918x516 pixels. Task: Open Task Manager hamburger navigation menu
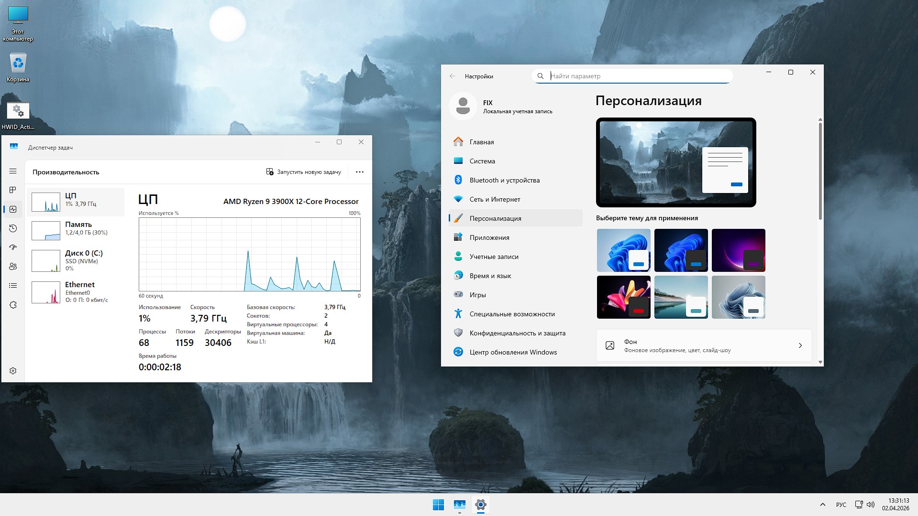click(13, 171)
